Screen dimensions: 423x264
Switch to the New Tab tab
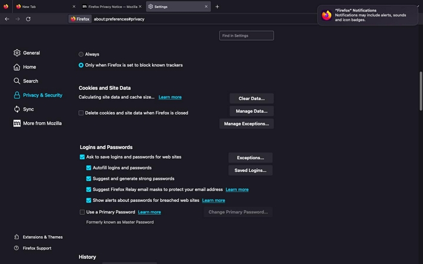(45, 7)
